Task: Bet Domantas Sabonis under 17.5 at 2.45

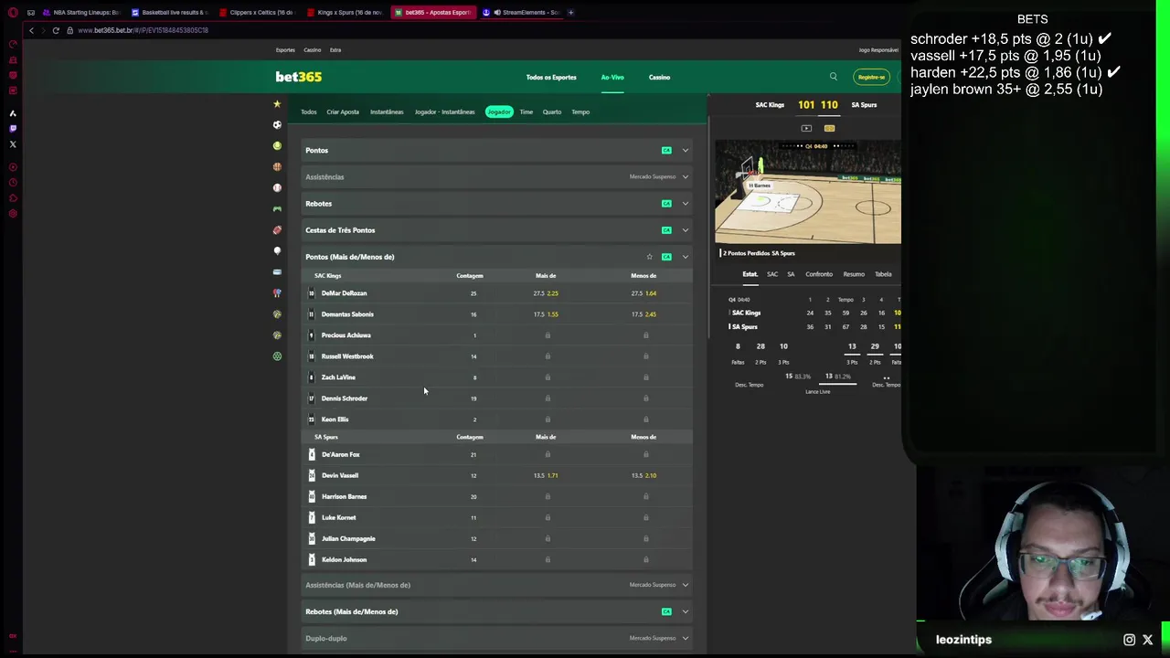Action: click(643, 314)
